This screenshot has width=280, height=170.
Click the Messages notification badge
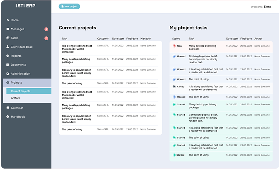(x=46, y=29)
